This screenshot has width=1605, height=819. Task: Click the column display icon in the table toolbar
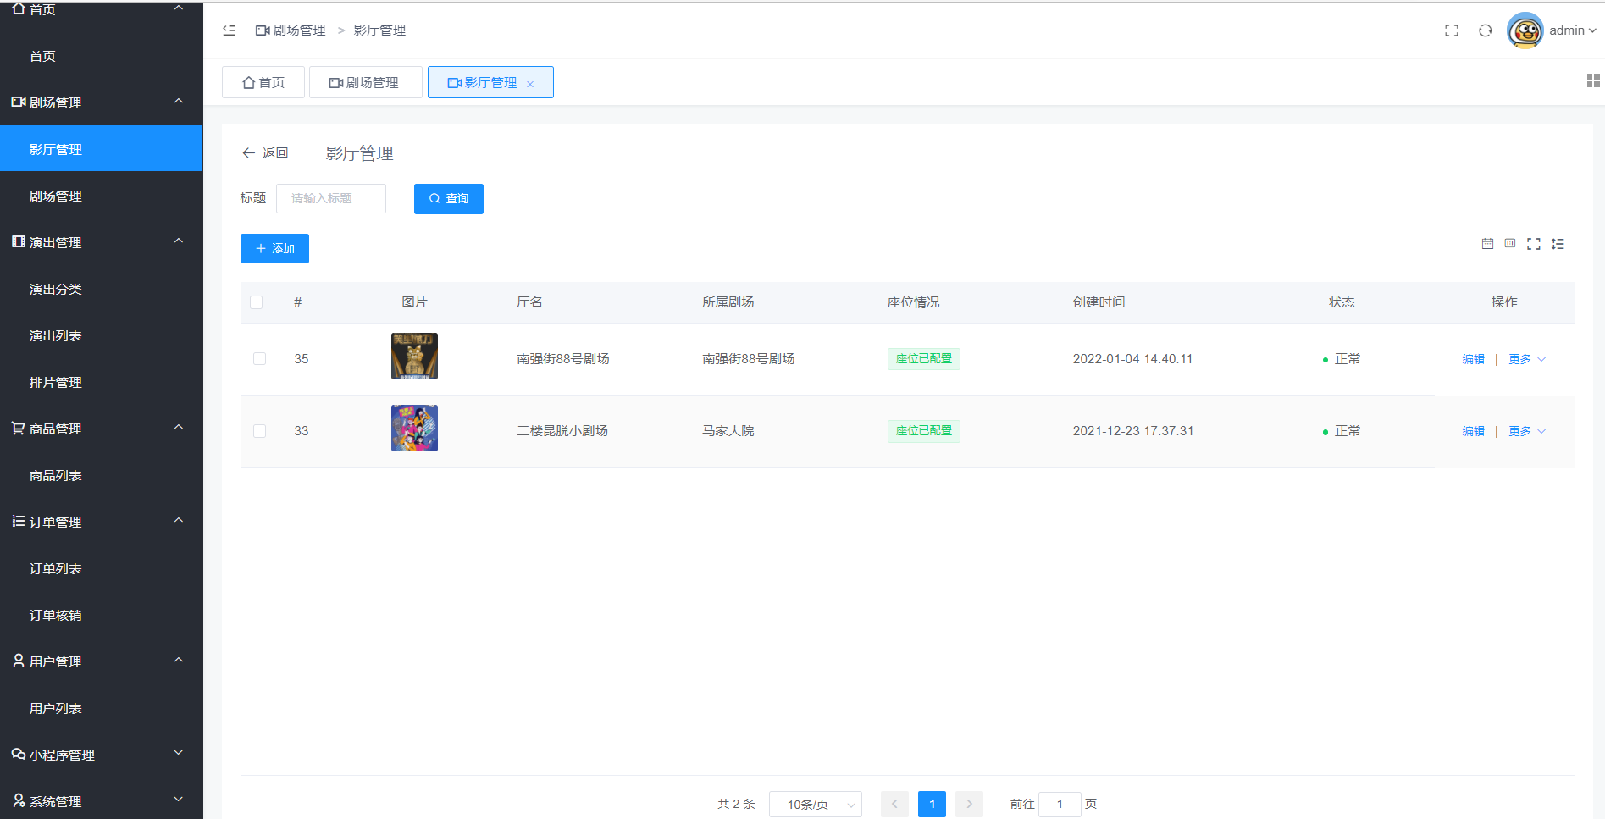[x=1510, y=244]
